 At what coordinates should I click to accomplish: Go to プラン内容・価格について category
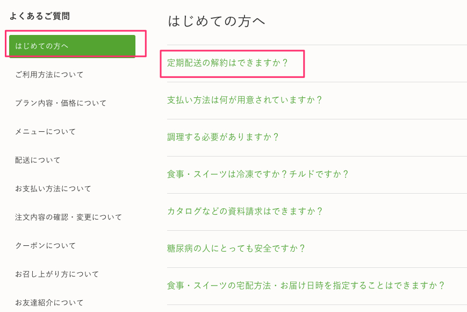(61, 103)
